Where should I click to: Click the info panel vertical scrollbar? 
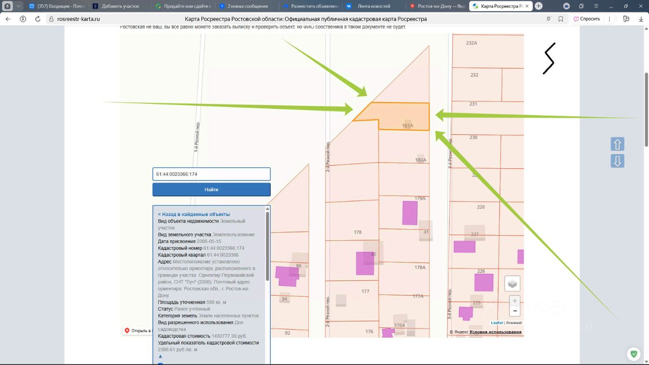(267, 246)
